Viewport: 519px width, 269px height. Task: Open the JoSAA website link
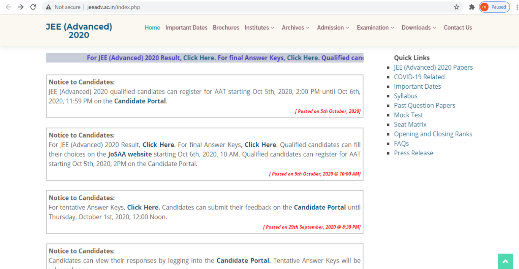(130, 154)
